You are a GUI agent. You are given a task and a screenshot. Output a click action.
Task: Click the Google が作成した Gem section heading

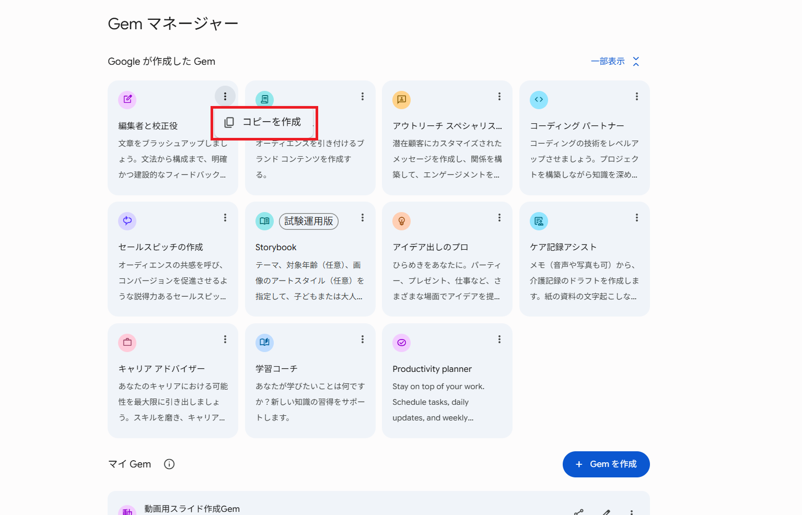coord(161,61)
